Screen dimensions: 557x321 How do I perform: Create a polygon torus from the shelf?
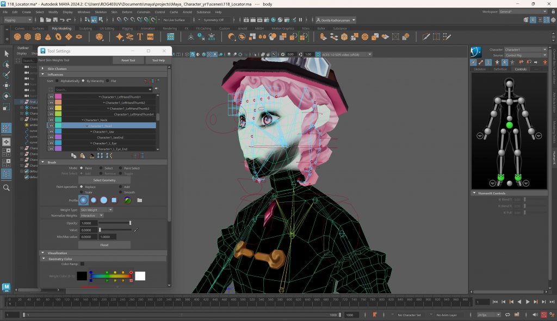pos(58,36)
